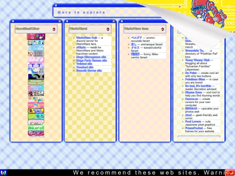235x176 pixels.
Task: Open the Pointless Sites link
Action: point(195,80)
